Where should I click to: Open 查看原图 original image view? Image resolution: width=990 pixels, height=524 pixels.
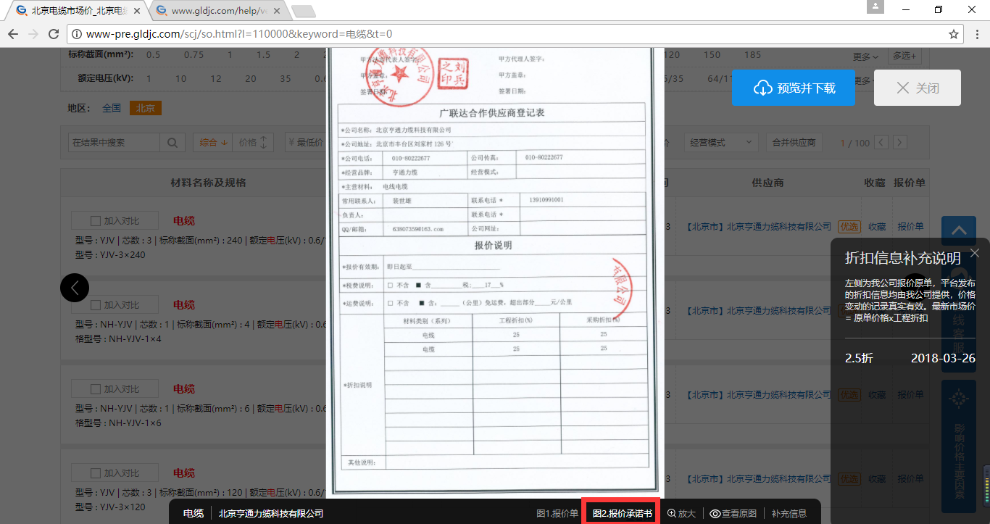733,513
